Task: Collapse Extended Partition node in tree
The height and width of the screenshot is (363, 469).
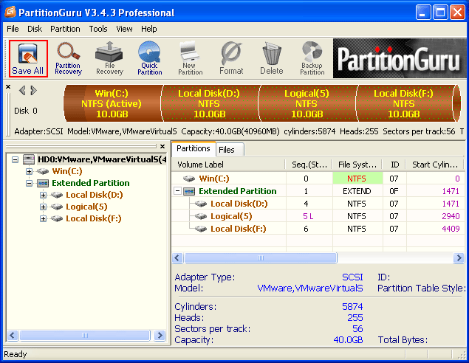Action: pos(29,183)
